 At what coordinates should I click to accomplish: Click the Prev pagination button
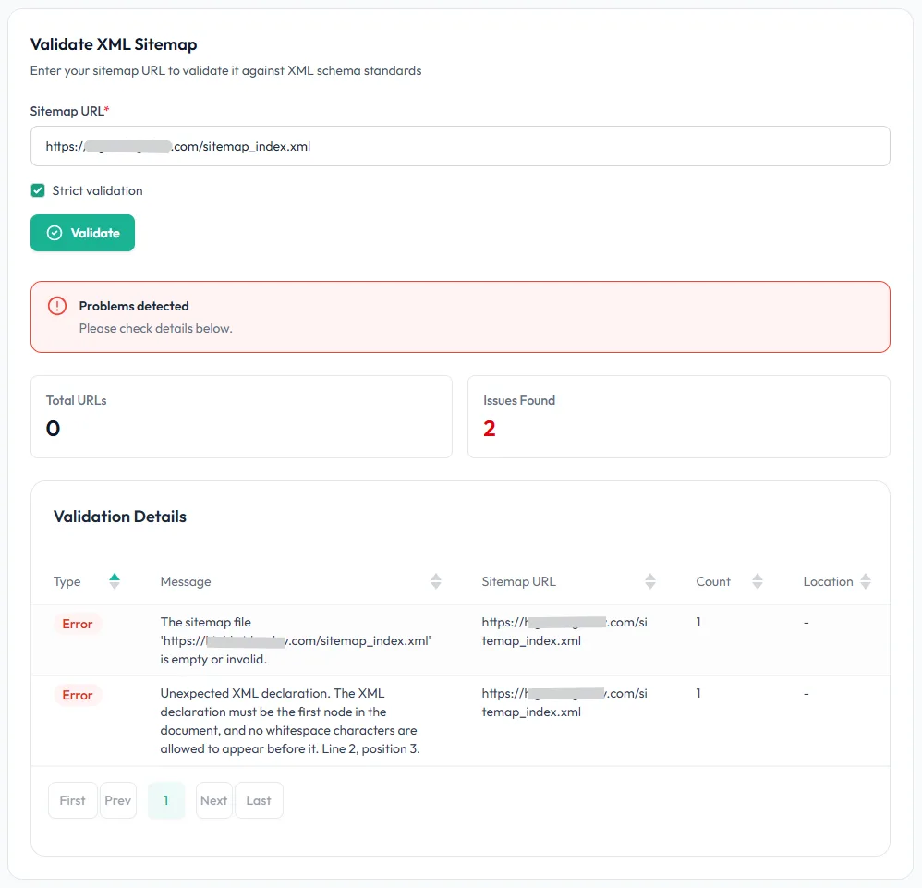click(x=118, y=800)
